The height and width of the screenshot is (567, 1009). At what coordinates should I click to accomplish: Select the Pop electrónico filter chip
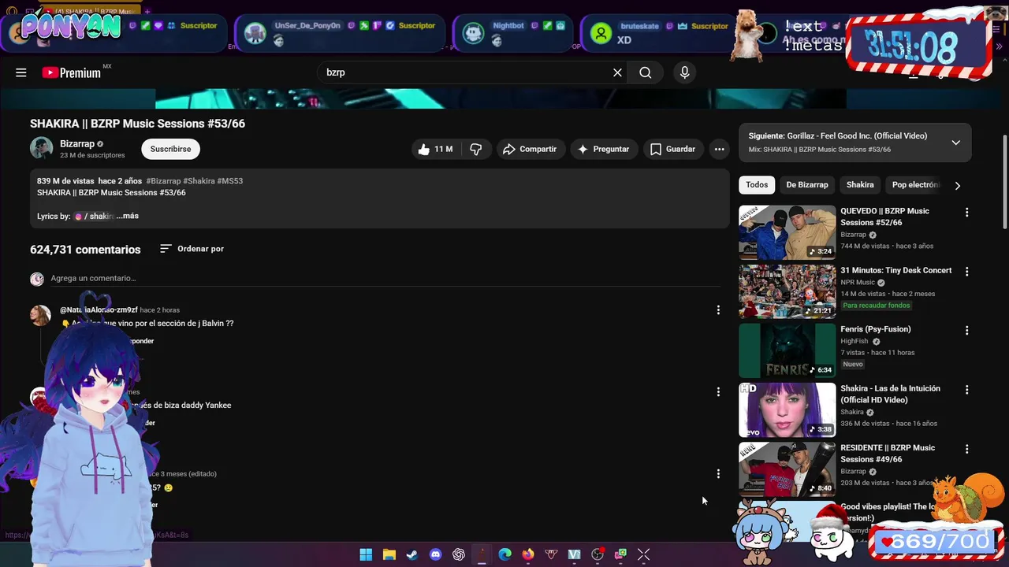(914, 185)
